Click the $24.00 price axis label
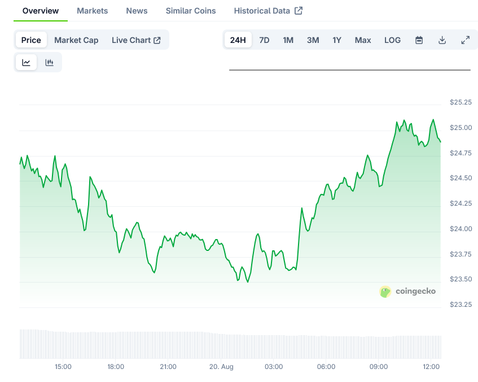 click(461, 229)
